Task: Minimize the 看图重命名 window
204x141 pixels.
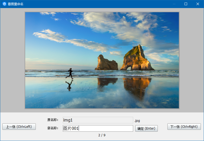Action: 174,4
